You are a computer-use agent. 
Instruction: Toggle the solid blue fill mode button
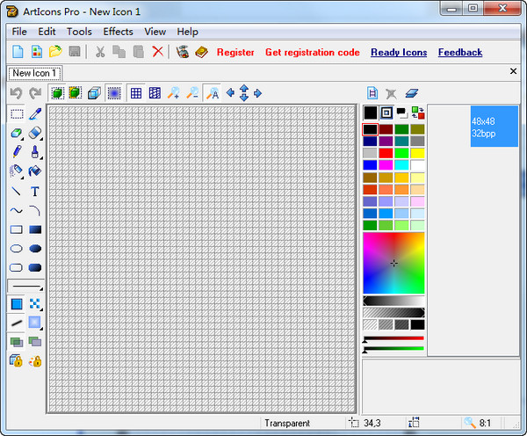coord(17,304)
